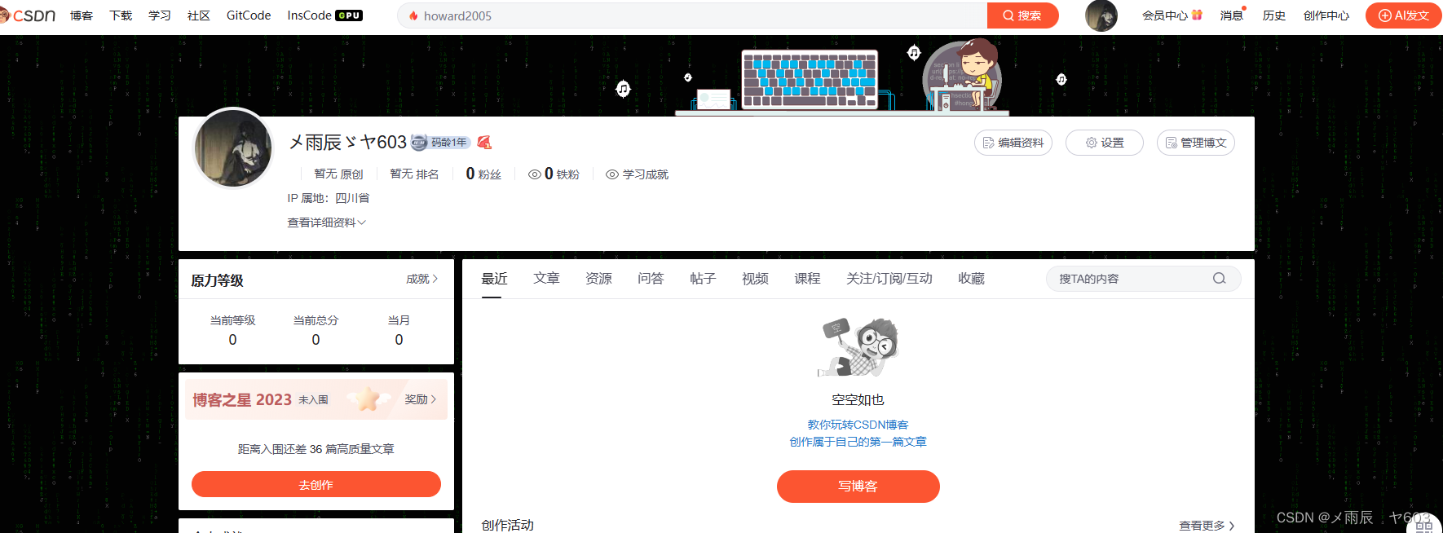Click 暂无 排名 stat
The height and width of the screenshot is (533, 1443).
[414, 174]
